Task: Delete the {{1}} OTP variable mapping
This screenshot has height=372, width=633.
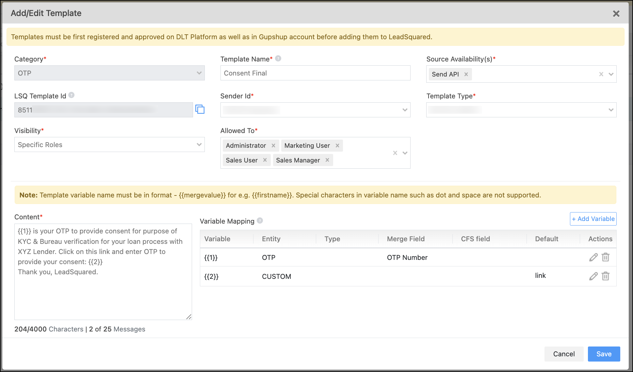Action: pos(606,257)
